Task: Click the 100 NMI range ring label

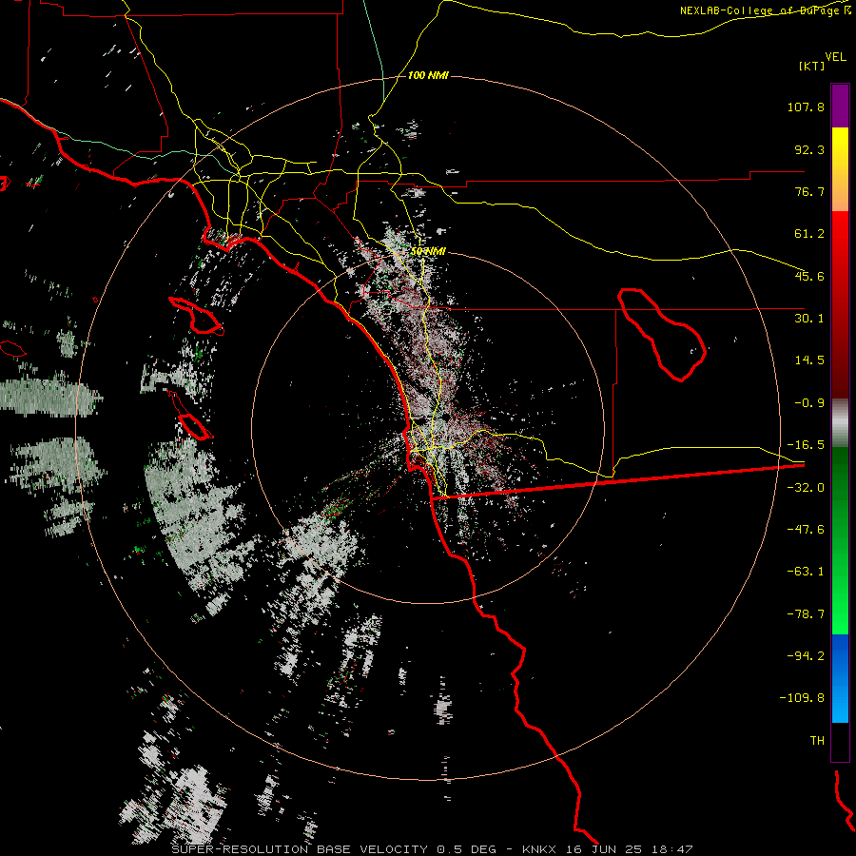Action: pyautogui.click(x=429, y=75)
